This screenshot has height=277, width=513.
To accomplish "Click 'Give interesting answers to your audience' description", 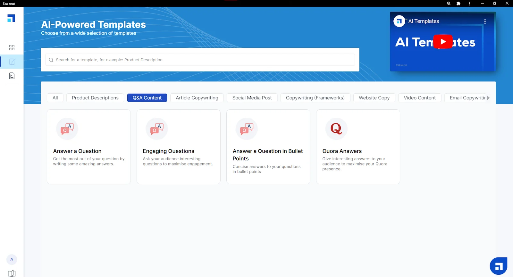I will coord(355,164).
